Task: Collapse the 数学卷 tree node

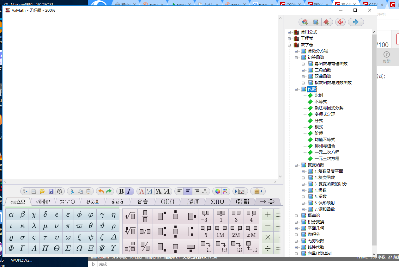Action: tap(289, 44)
